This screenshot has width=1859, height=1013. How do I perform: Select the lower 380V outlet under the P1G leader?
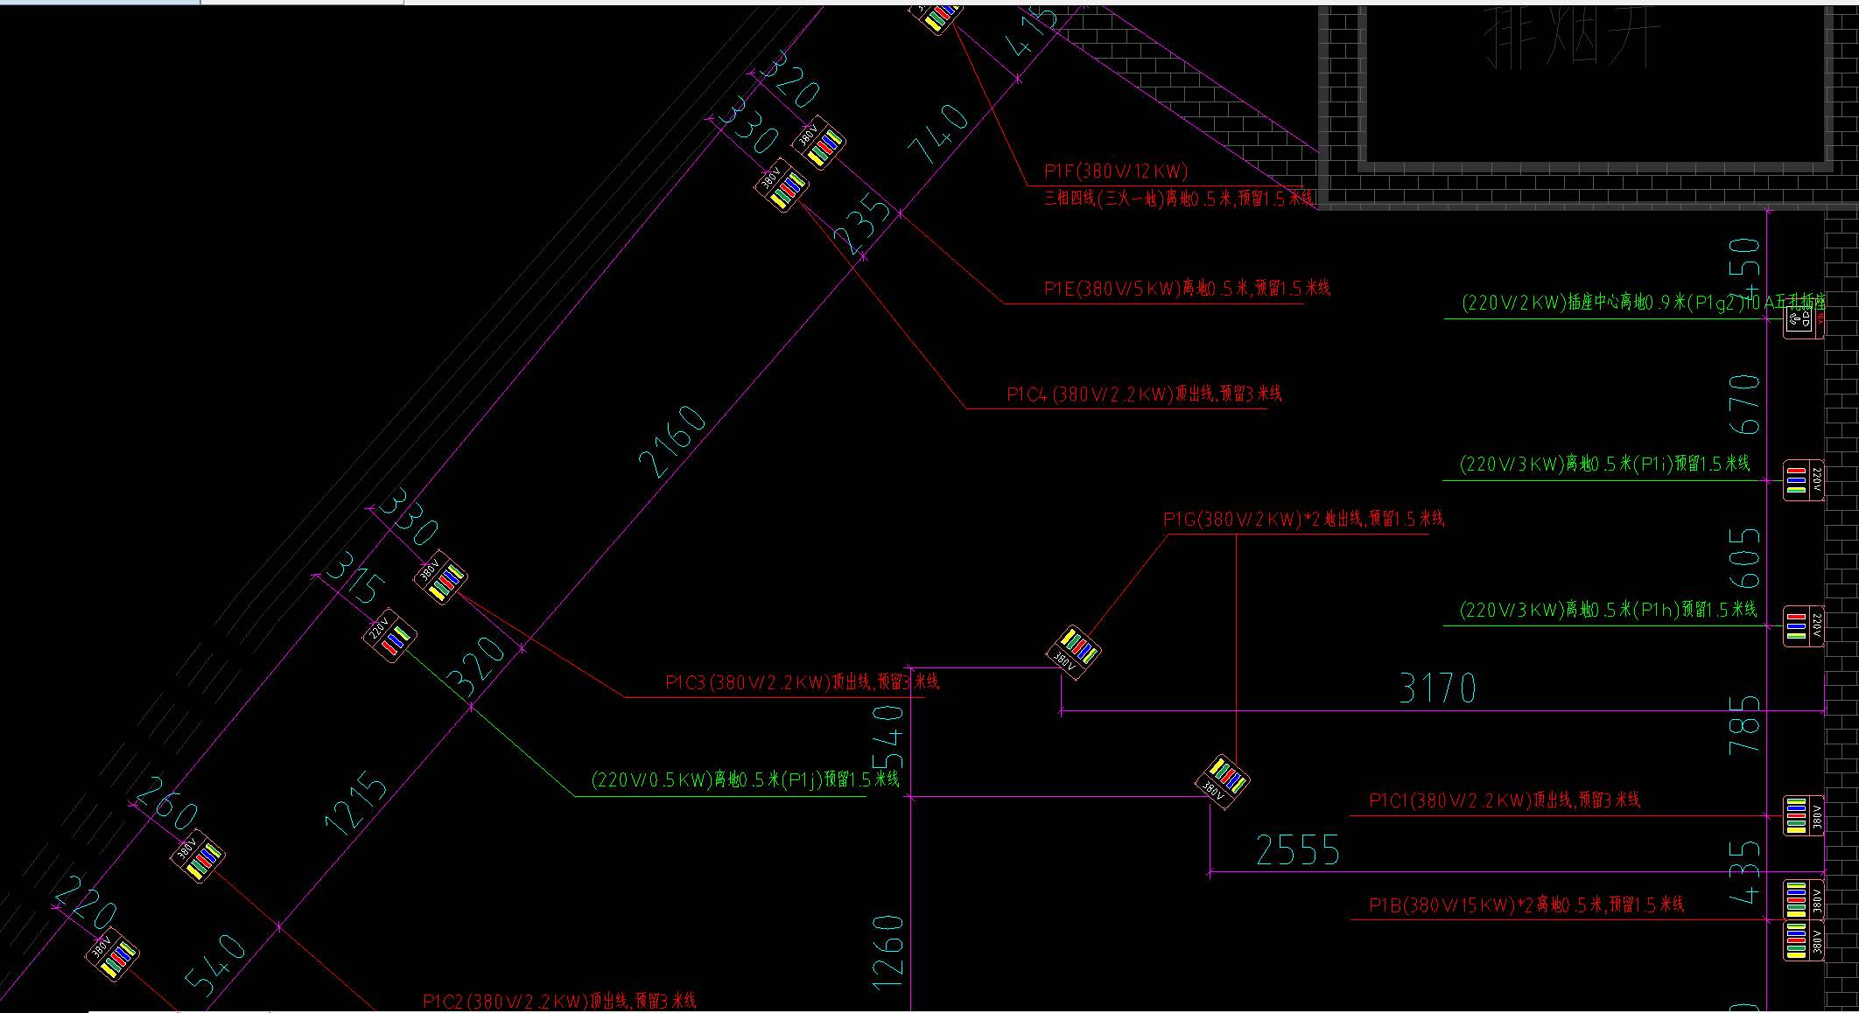(1223, 781)
